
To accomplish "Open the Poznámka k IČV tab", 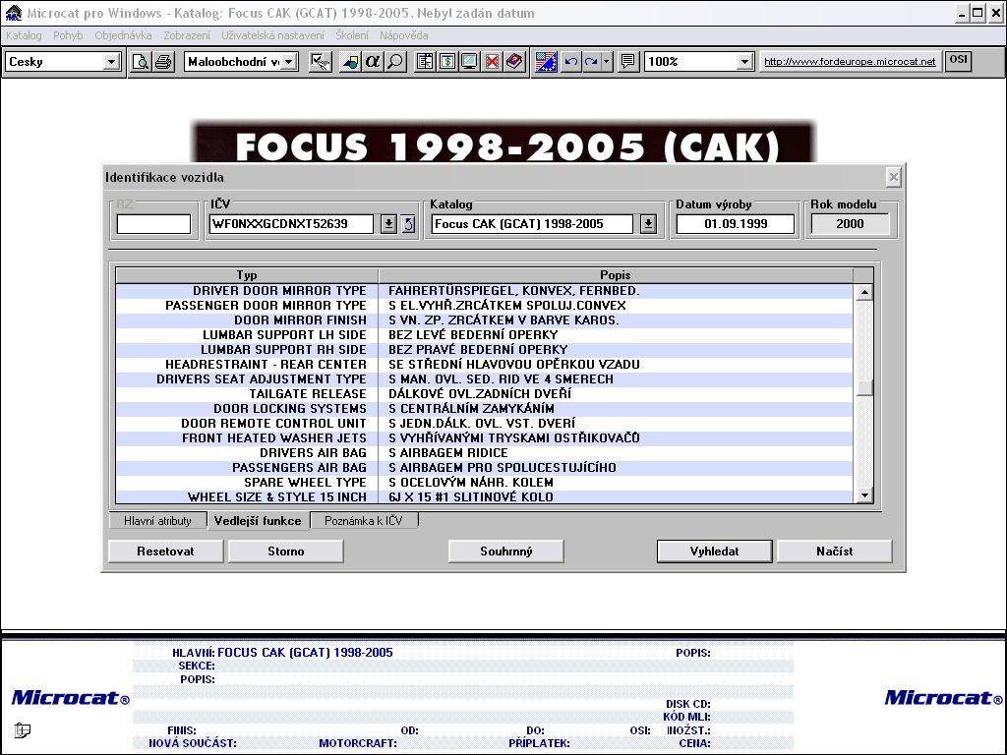I will point(364,521).
